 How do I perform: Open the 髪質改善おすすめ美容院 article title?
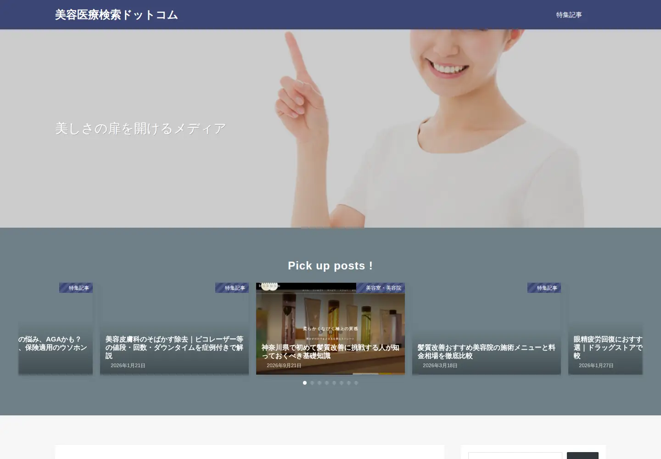click(487, 352)
